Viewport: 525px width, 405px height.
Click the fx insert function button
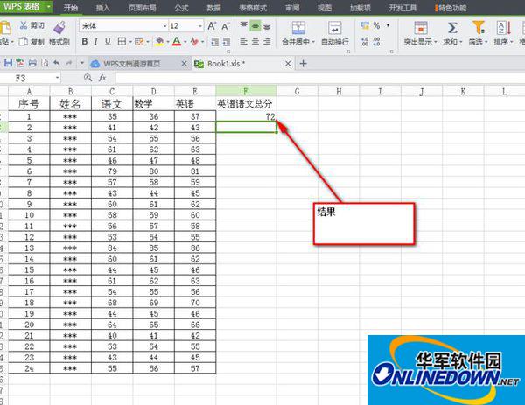102,78
